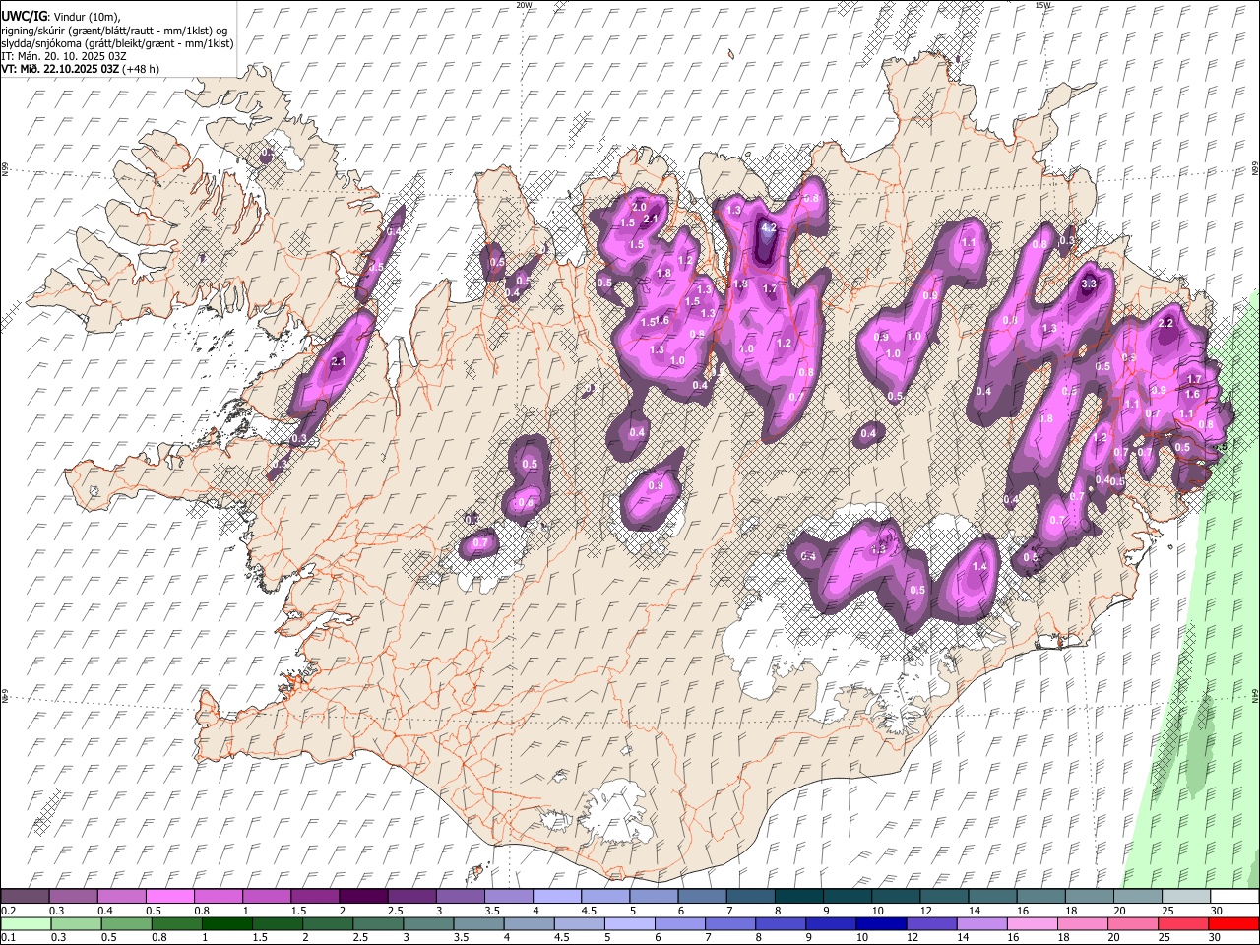The width and height of the screenshot is (1260, 945).
Task: Select the 'Vindur (10m)' header text
Action: pos(87,16)
